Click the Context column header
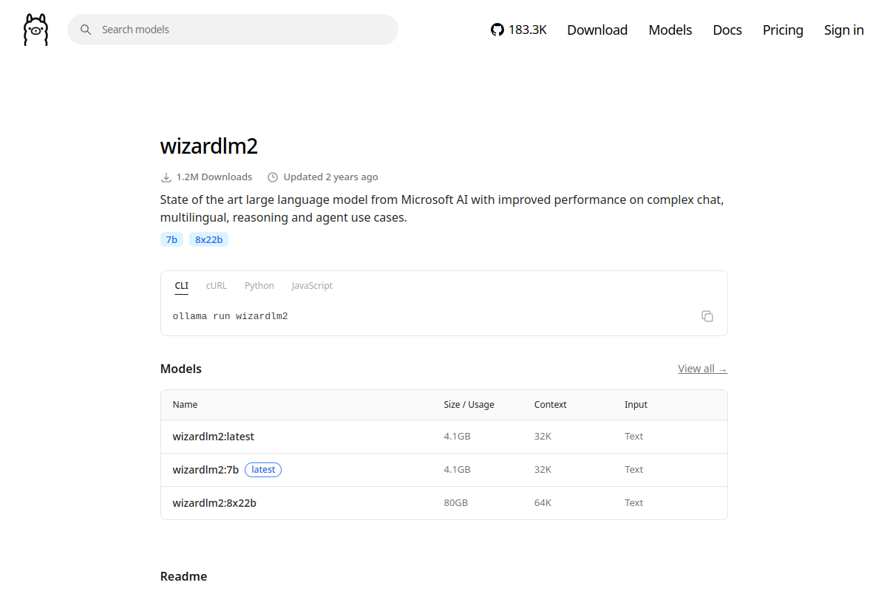The width and height of the screenshot is (887, 591). click(551, 405)
